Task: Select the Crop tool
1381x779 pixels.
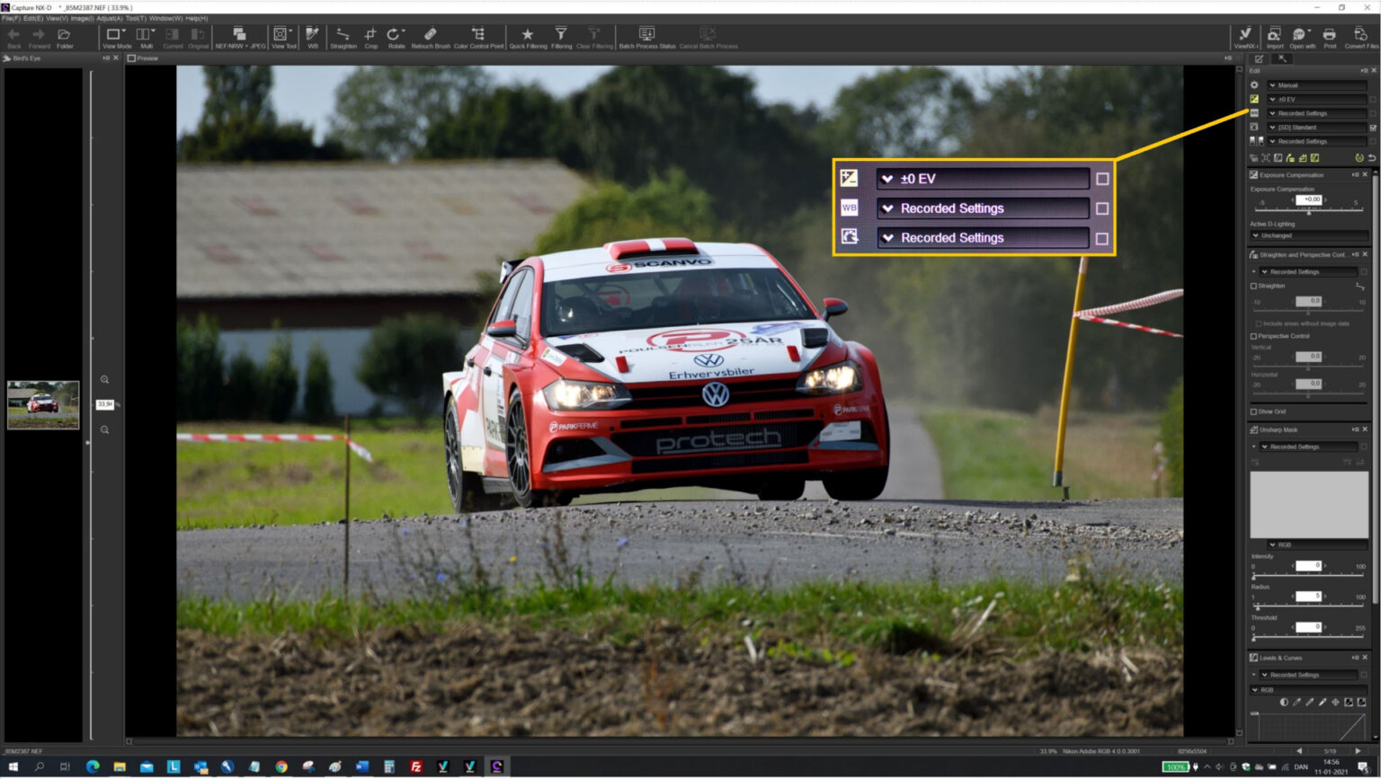Action: click(370, 36)
